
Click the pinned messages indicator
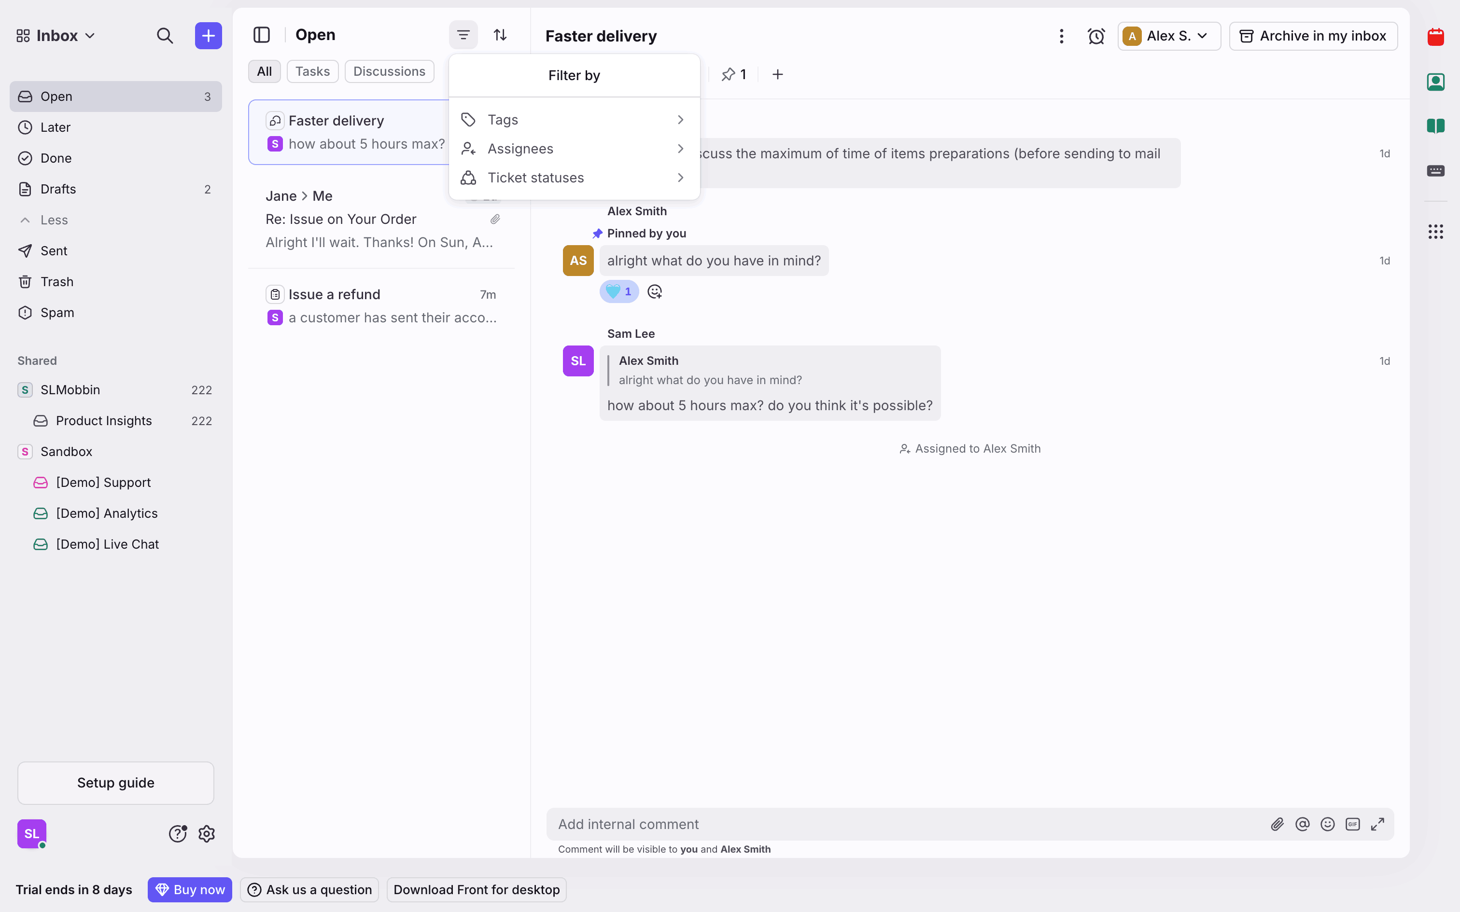[x=733, y=74]
